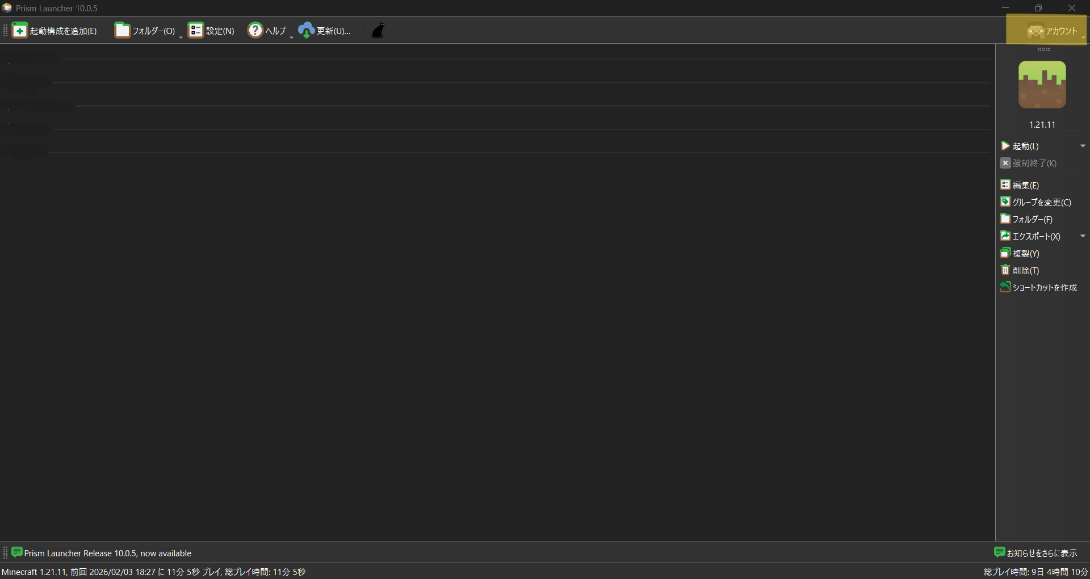
Task: Click the Add Instance (起動構成を追加) icon
Action: [x=20, y=31]
